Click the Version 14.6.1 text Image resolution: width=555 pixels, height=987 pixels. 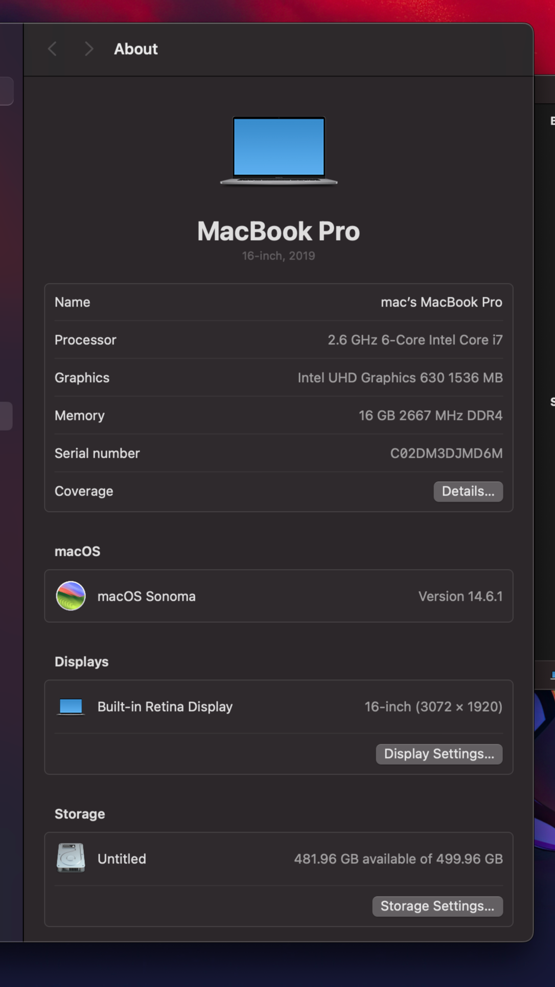click(459, 596)
